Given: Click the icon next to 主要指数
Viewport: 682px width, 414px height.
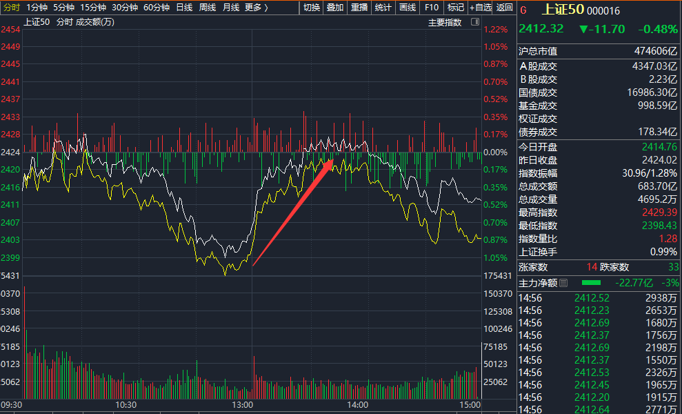Looking at the screenshot, I should pos(474,22).
